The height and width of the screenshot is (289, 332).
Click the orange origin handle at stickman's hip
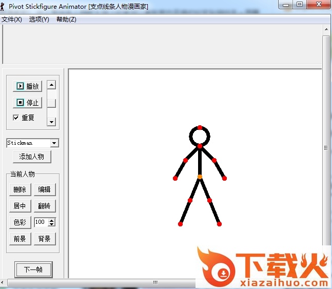(200, 177)
